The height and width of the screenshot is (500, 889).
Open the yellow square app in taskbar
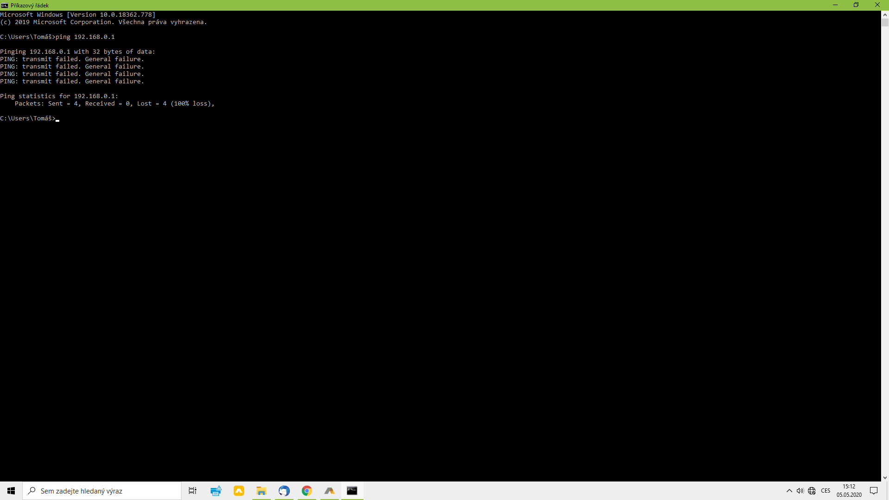[x=239, y=491]
